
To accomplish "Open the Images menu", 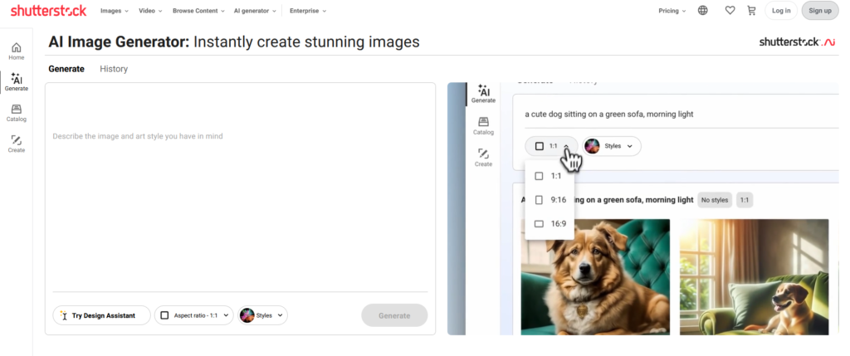I will point(115,11).
